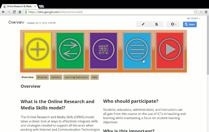Switch to the Modules tab
The image size is (209, 132).
pos(43,77)
